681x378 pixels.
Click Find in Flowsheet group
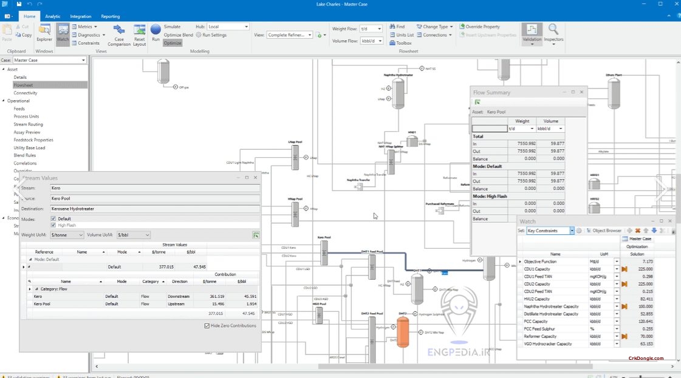397,27
